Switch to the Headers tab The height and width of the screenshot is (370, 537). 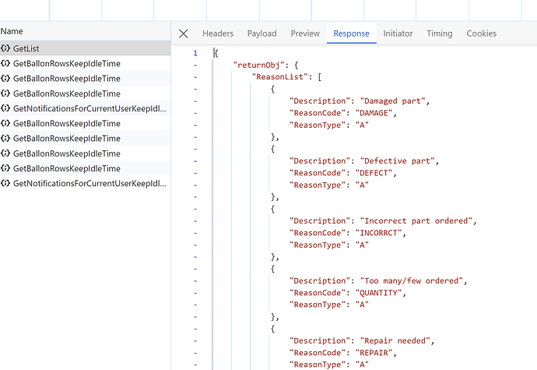pyautogui.click(x=218, y=33)
